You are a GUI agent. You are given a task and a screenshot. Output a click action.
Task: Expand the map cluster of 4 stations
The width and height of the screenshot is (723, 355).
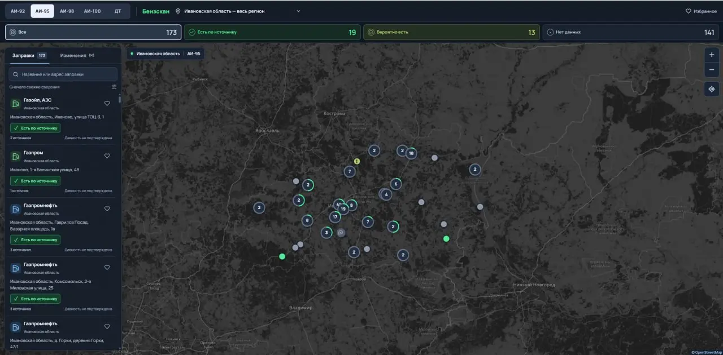[x=386, y=194]
